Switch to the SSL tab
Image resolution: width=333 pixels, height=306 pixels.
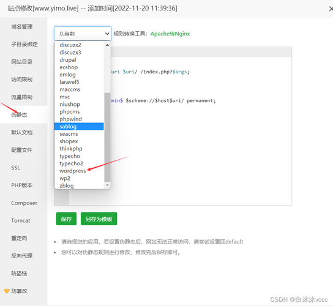[x=15, y=168]
